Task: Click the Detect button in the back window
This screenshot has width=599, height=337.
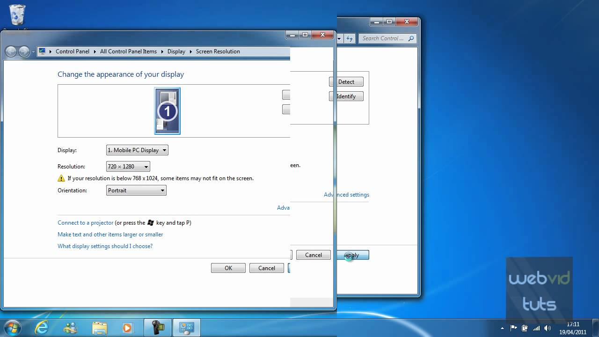Action: pos(346,82)
